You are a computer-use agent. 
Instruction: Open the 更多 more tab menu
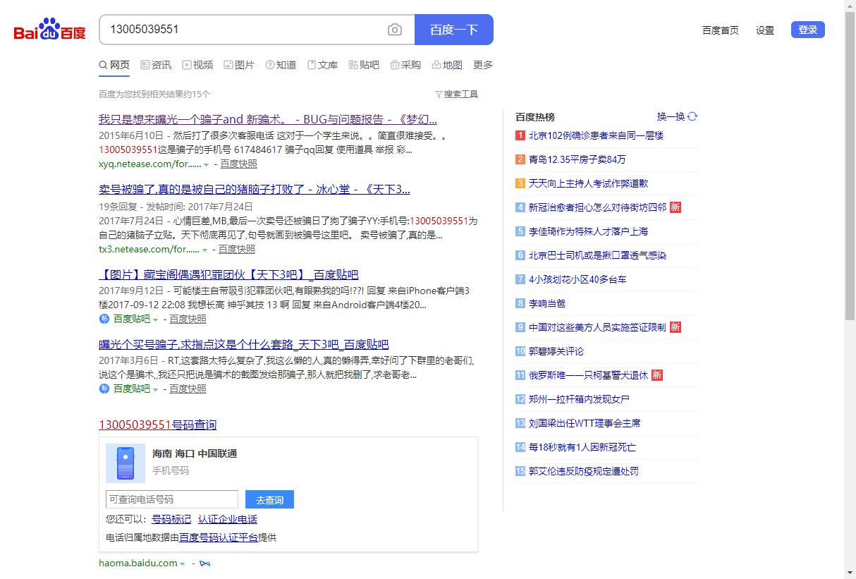coord(483,65)
